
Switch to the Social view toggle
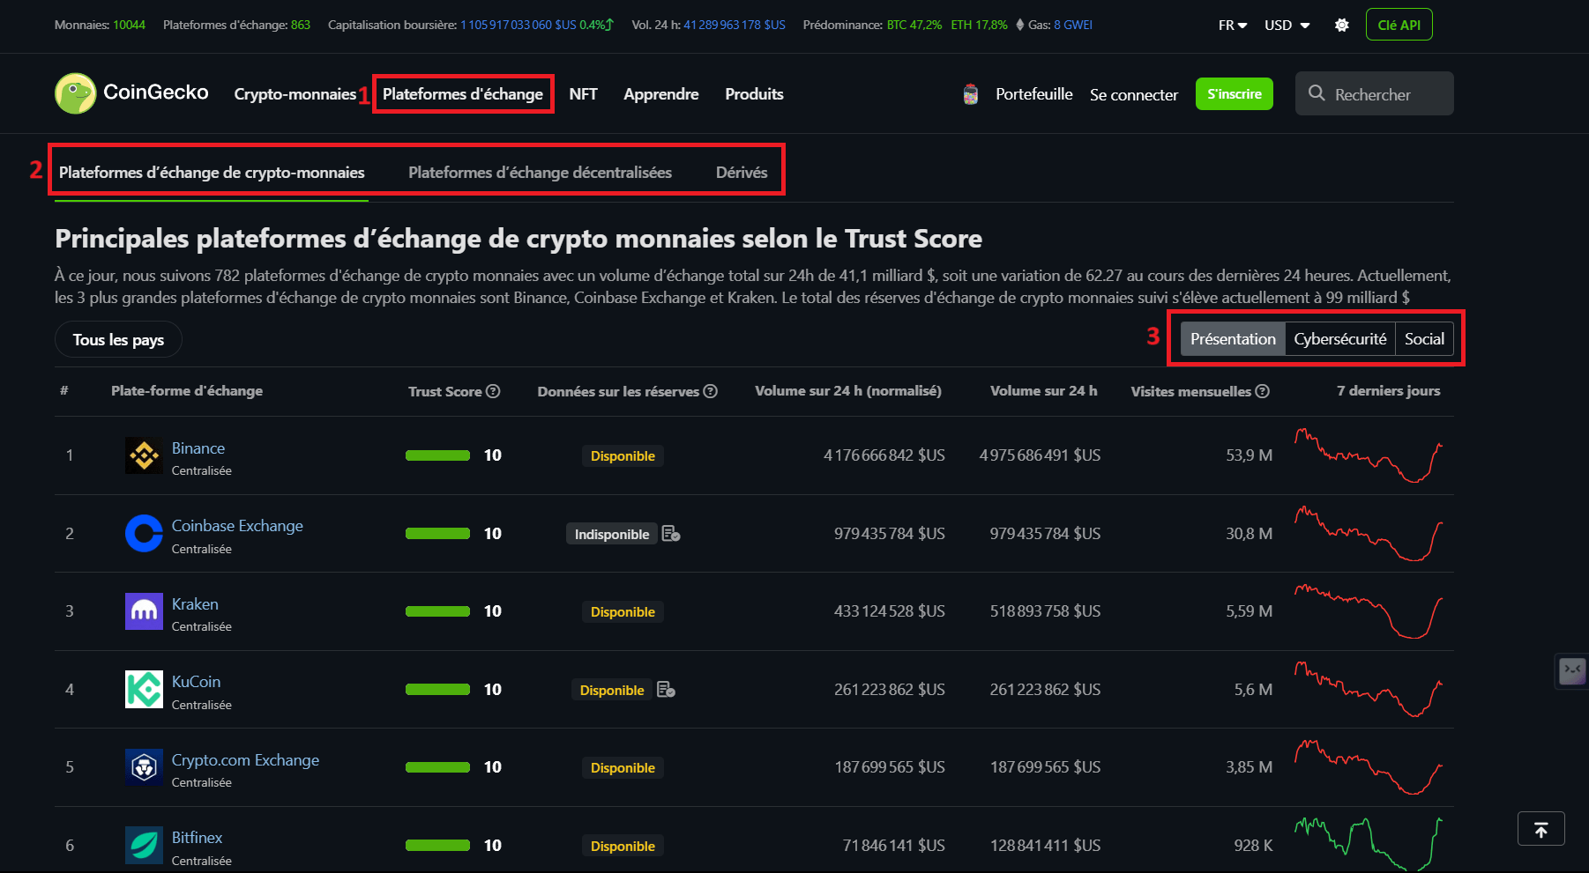click(x=1424, y=339)
